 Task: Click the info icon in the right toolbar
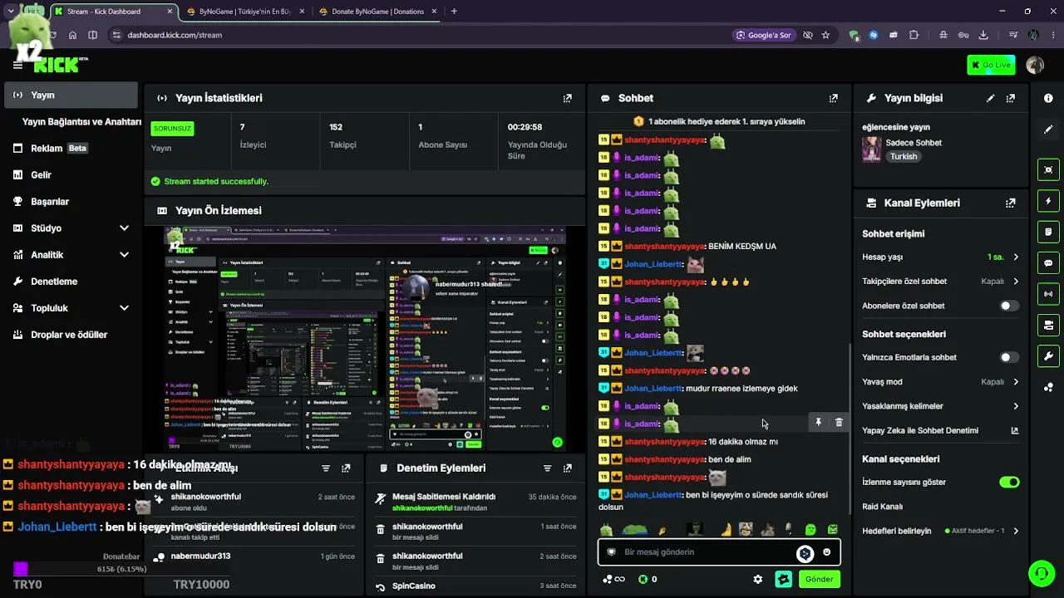pos(1048,98)
